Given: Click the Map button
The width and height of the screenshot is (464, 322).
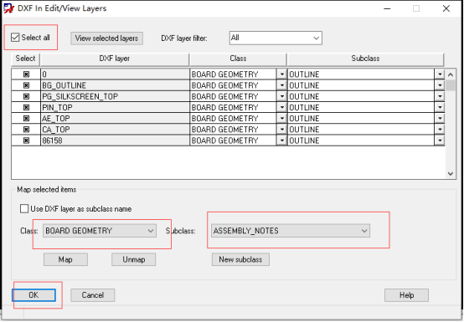Looking at the screenshot, I should (65, 259).
